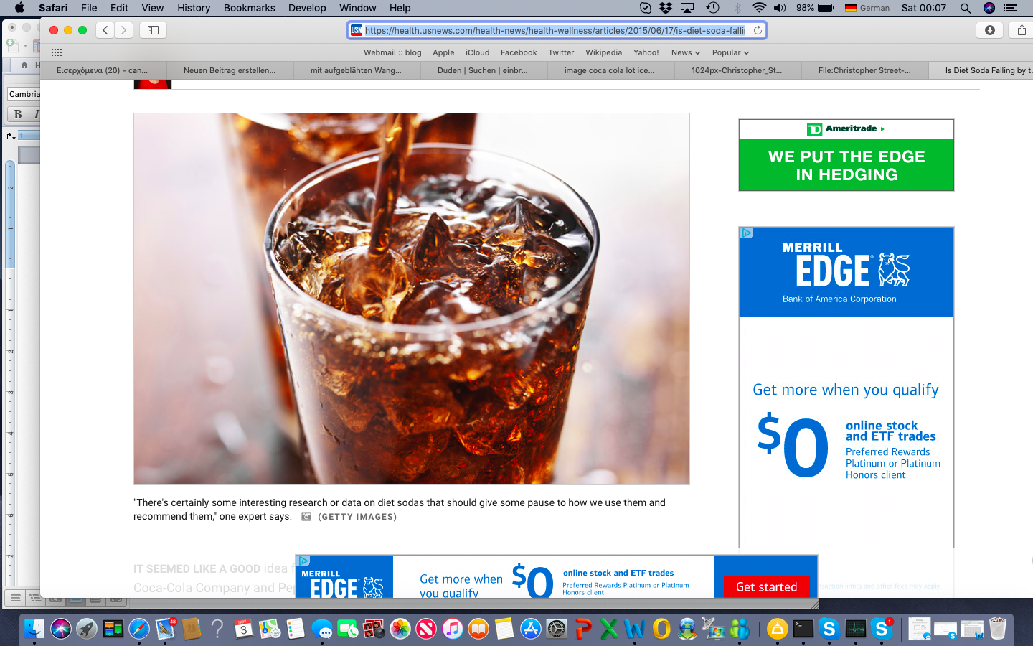Open iTunes music icon in Dock

point(452,629)
